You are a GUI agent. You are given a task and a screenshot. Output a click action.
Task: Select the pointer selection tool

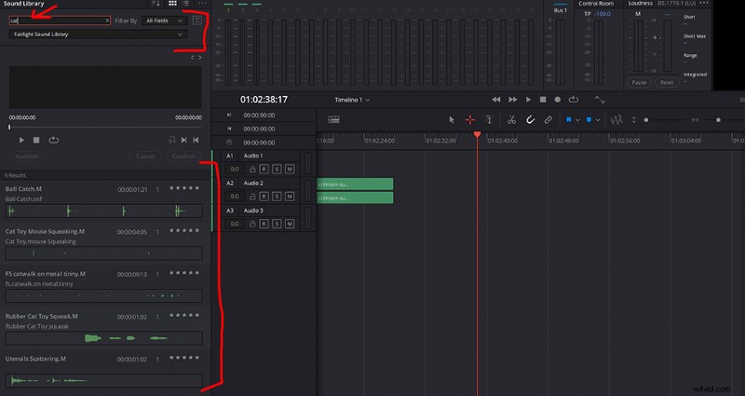452,120
